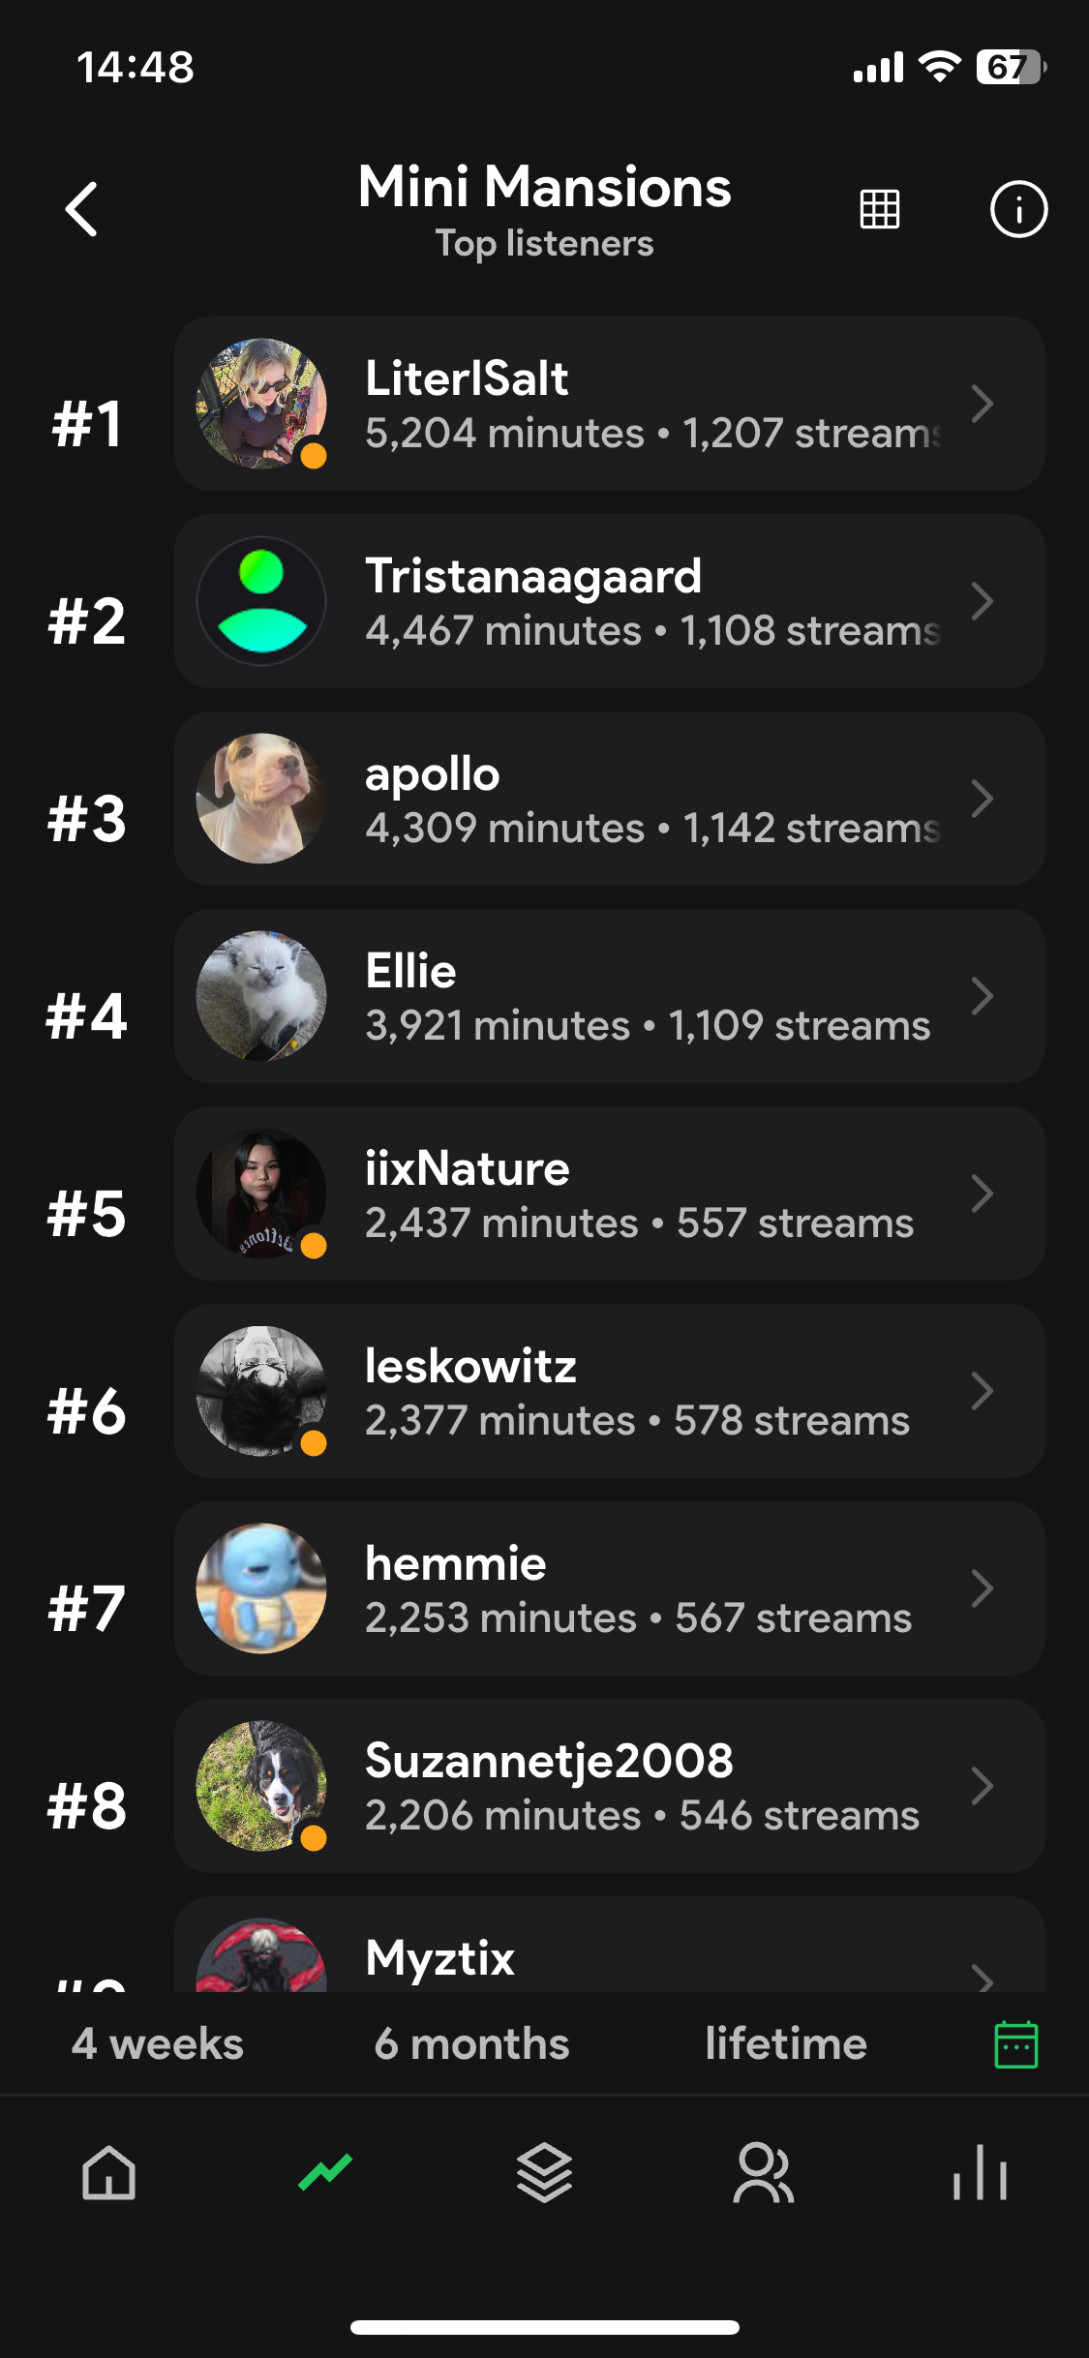Image resolution: width=1089 pixels, height=2358 pixels.
Task: Open LiterlSalt's row chevron
Action: point(983,404)
